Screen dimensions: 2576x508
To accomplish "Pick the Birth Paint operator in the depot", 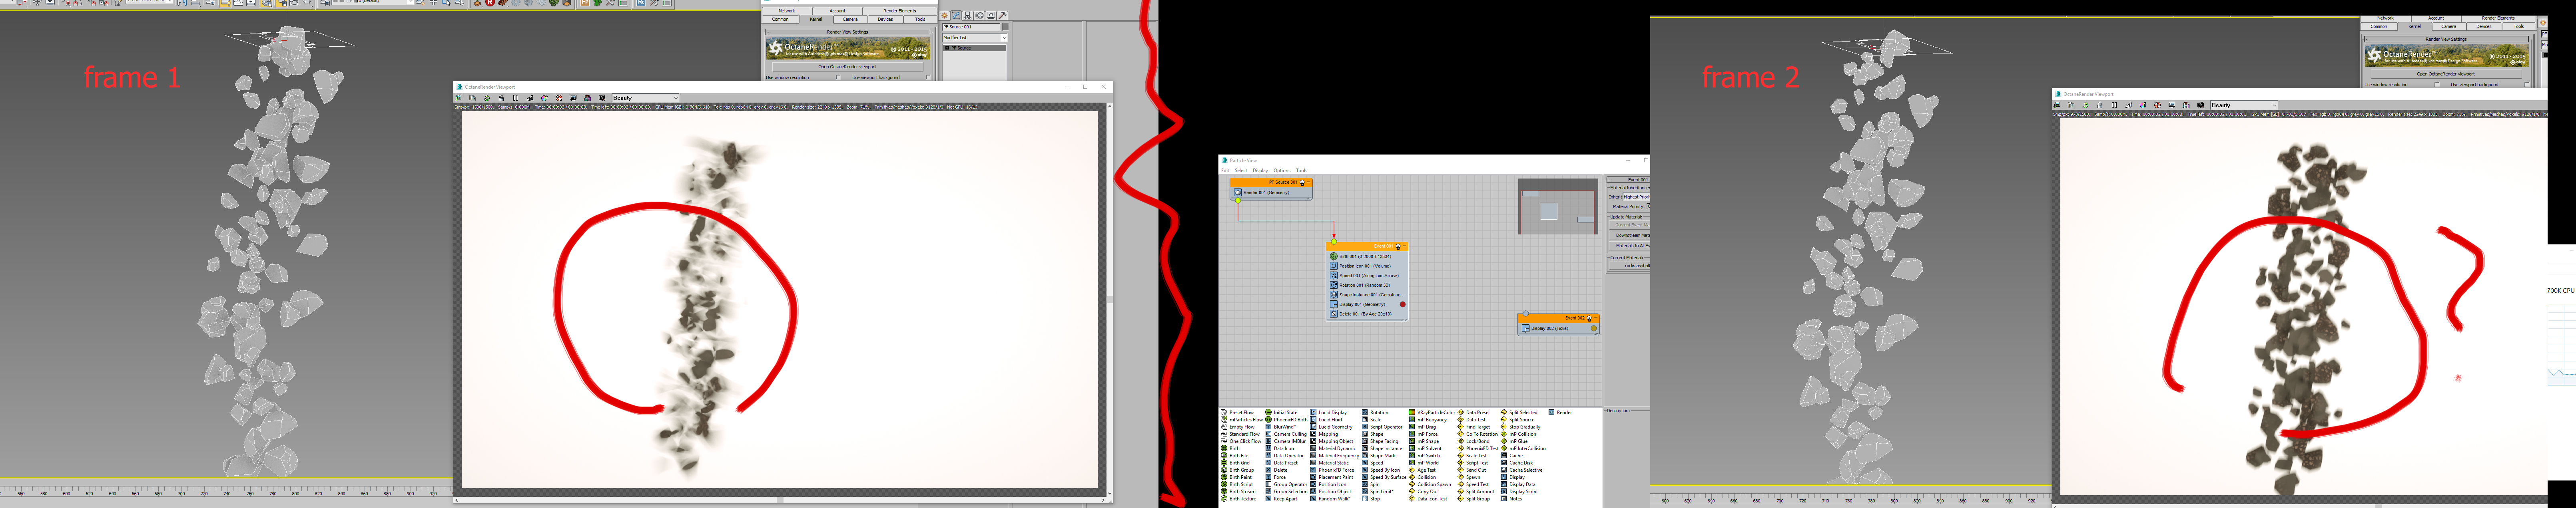I will [x=1240, y=477].
